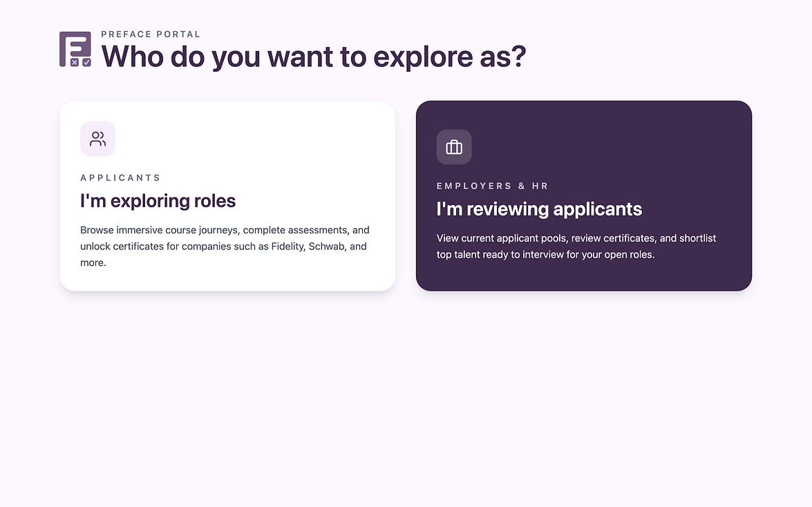The height and width of the screenshot is (507, 812).
Task: Select the "I'm exploring roles" heading
Action: point(158,201)
